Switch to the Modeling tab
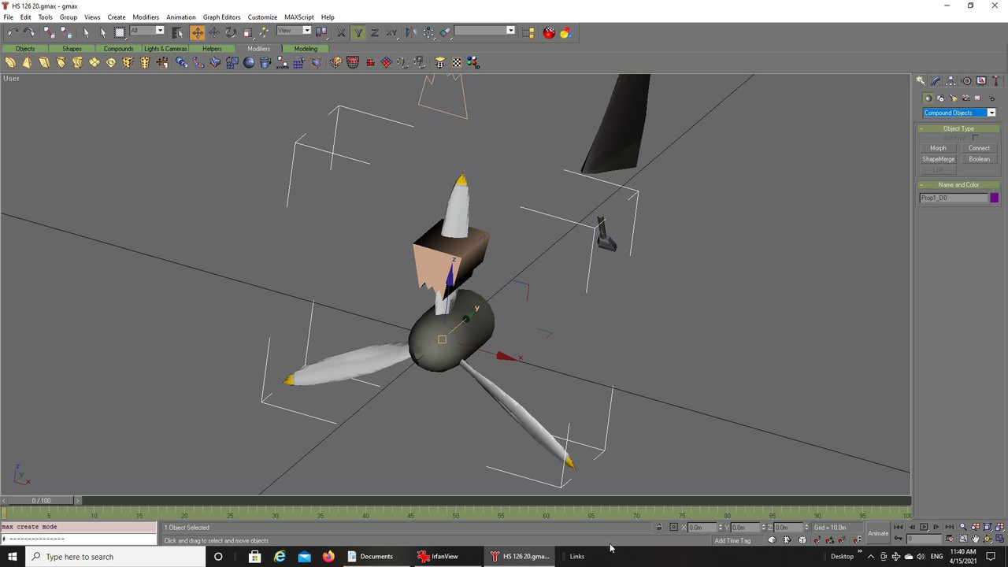The width and height of the screenshot is (1008, 567). (306, 49)
